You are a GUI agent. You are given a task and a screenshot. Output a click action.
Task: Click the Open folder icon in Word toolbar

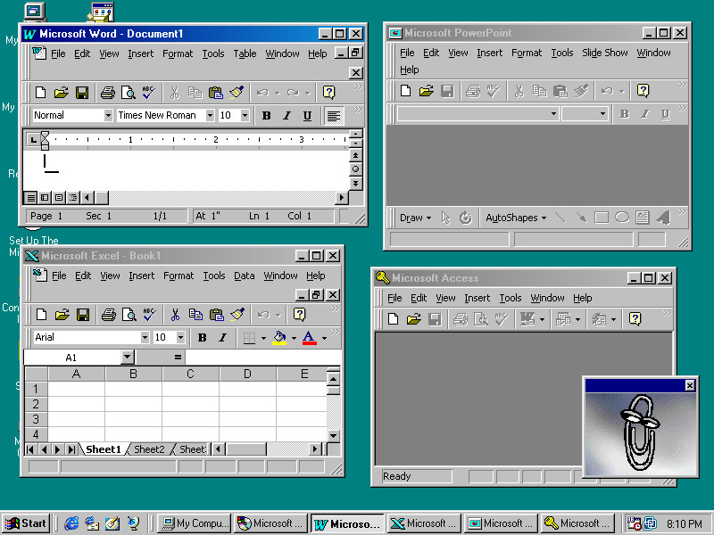click(61, 93)
